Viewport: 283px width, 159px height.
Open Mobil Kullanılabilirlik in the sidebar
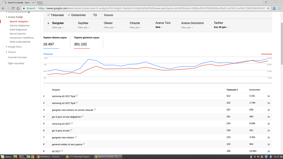[x=20, y=42]
